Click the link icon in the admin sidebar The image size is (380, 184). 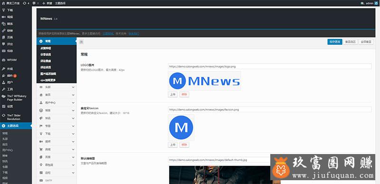3,30
